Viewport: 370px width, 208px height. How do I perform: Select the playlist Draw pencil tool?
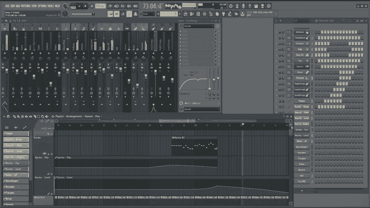14,116
